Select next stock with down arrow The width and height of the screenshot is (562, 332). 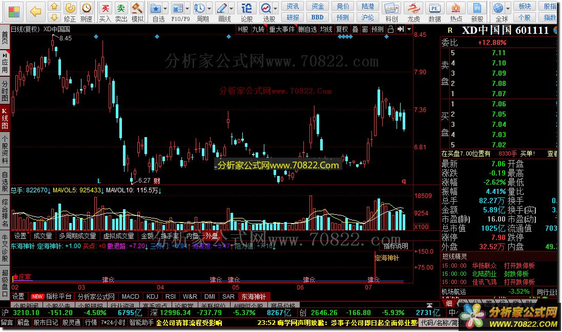(54, 17)
